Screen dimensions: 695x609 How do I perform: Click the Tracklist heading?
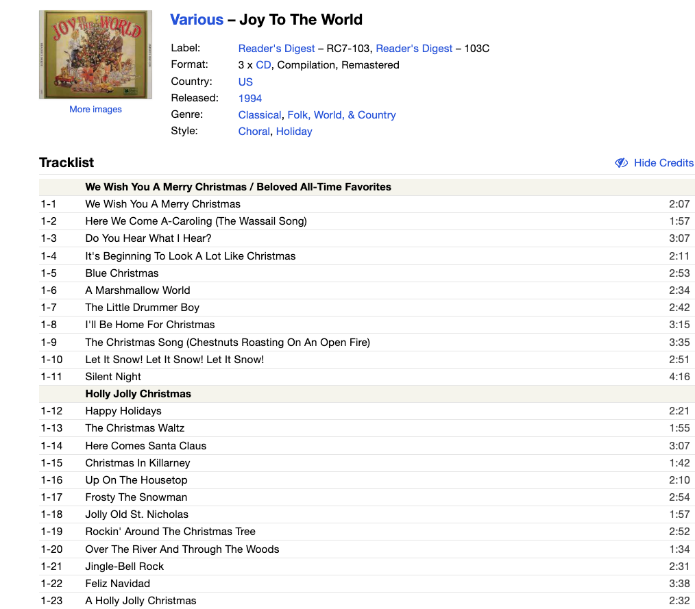tap(66, 162)
